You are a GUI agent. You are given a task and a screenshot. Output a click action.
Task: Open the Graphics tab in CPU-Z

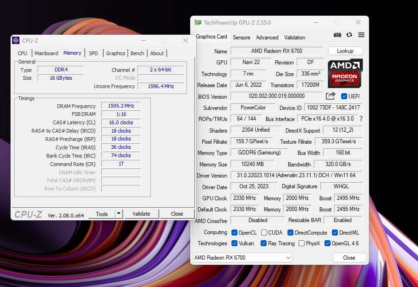[x=115, y=53]
